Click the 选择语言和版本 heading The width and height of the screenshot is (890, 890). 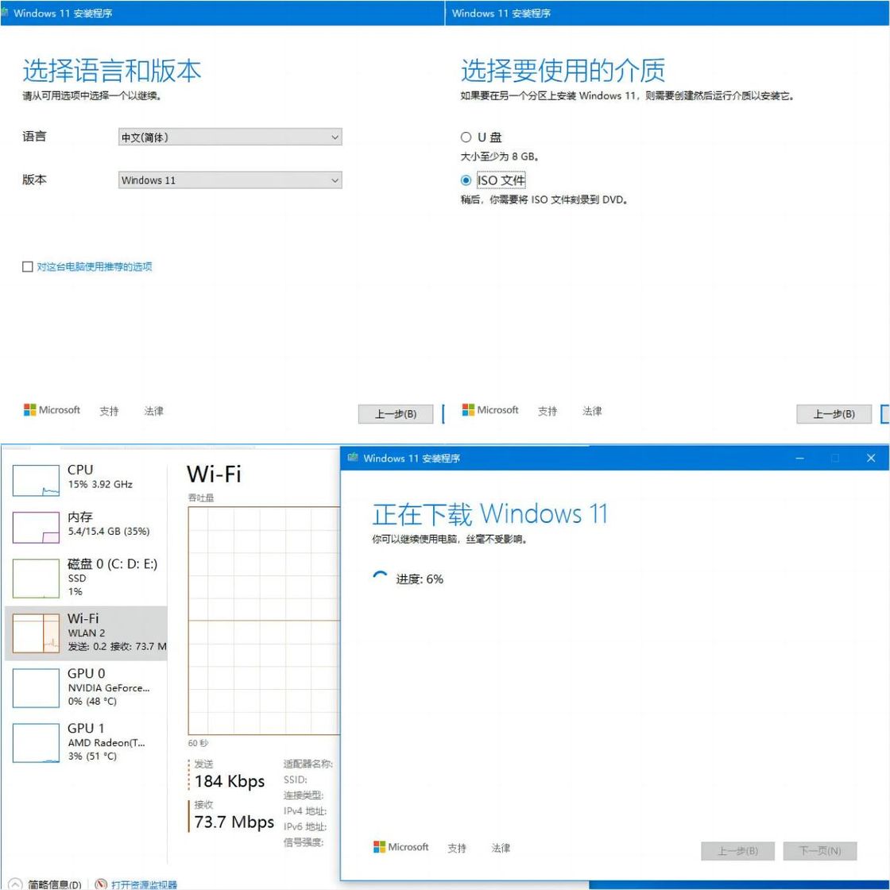click(112, 71)
